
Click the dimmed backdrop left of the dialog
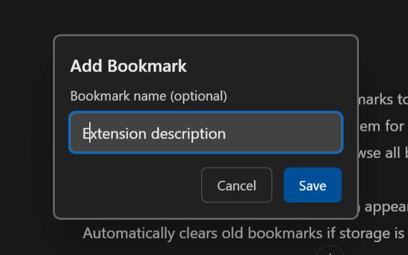pos(27,127)
